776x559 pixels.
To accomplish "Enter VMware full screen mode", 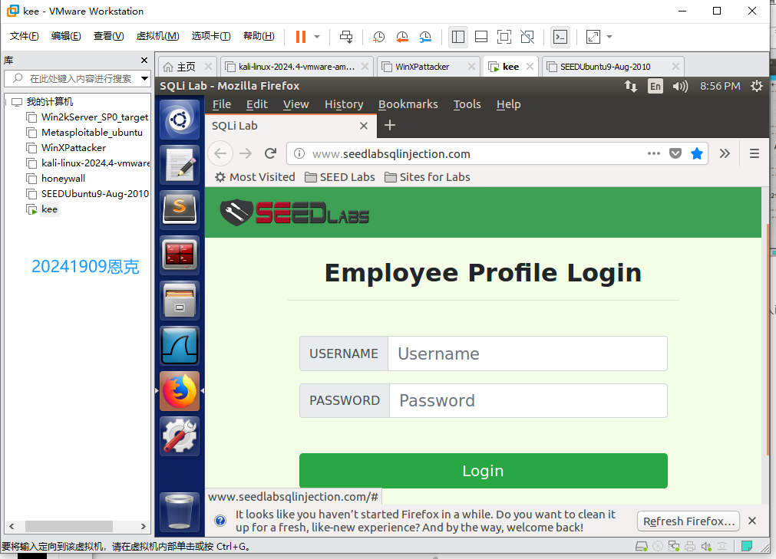I will tap(504, 37).
